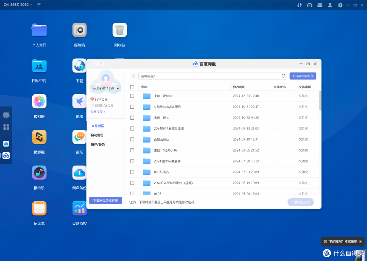The width and height of the screenshot is (367, 261).
Task: Open the 回收站 recycle bin icon
Action: [120, 30]
